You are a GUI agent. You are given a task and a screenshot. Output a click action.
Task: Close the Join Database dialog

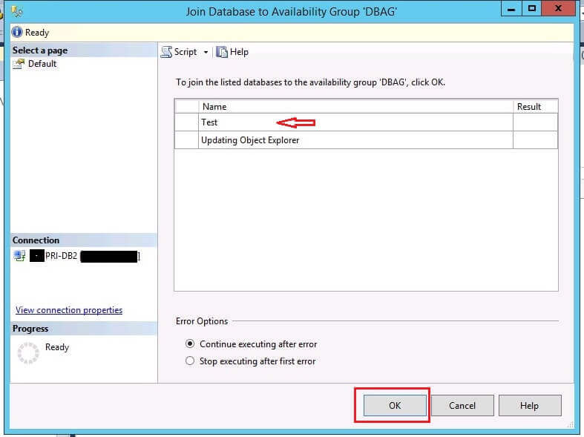tap(558, 9)
